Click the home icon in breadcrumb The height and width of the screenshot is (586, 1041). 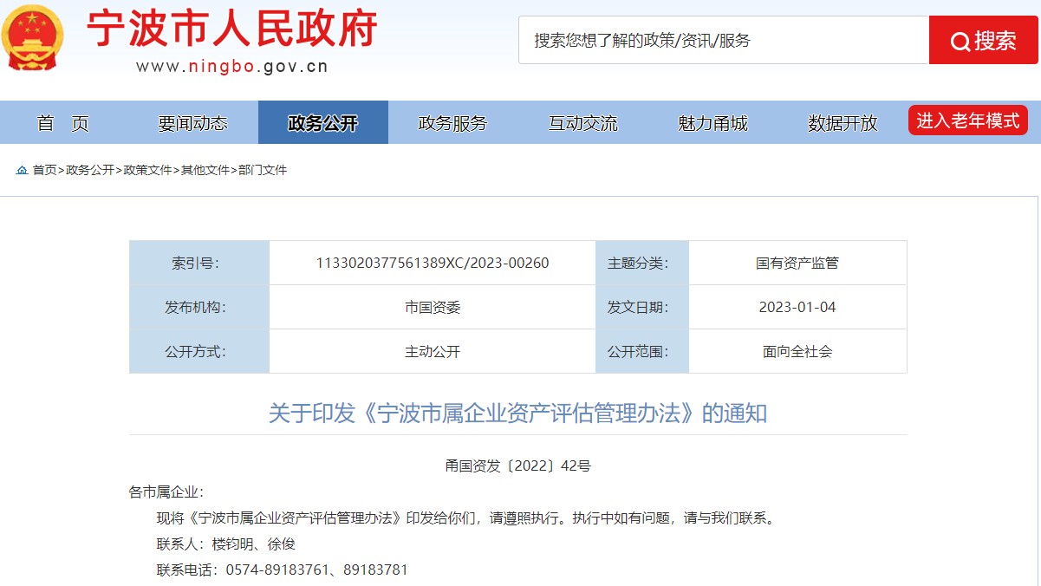[x=22, y=171]
